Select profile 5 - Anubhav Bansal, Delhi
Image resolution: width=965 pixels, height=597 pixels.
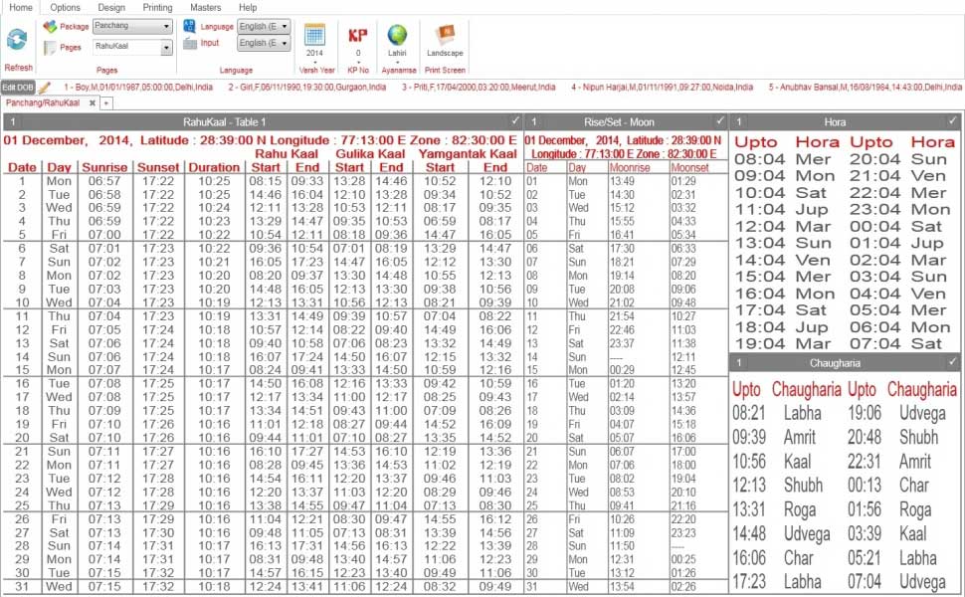tap(865, 88)
